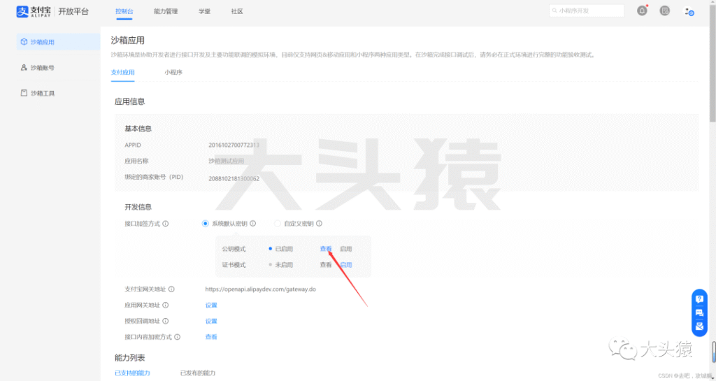This screenshot has width=716, height=381.
Task: Click info icon next to 自定义密钥
Action: pyautogui.click(x=319, y=224)
